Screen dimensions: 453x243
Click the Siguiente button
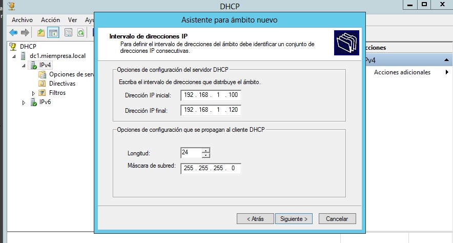(294, 218)
